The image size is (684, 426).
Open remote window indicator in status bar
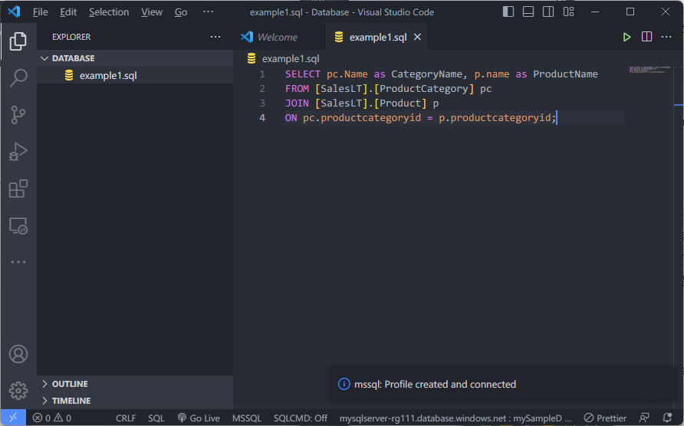pyautogui.click(x=13, y=418)
